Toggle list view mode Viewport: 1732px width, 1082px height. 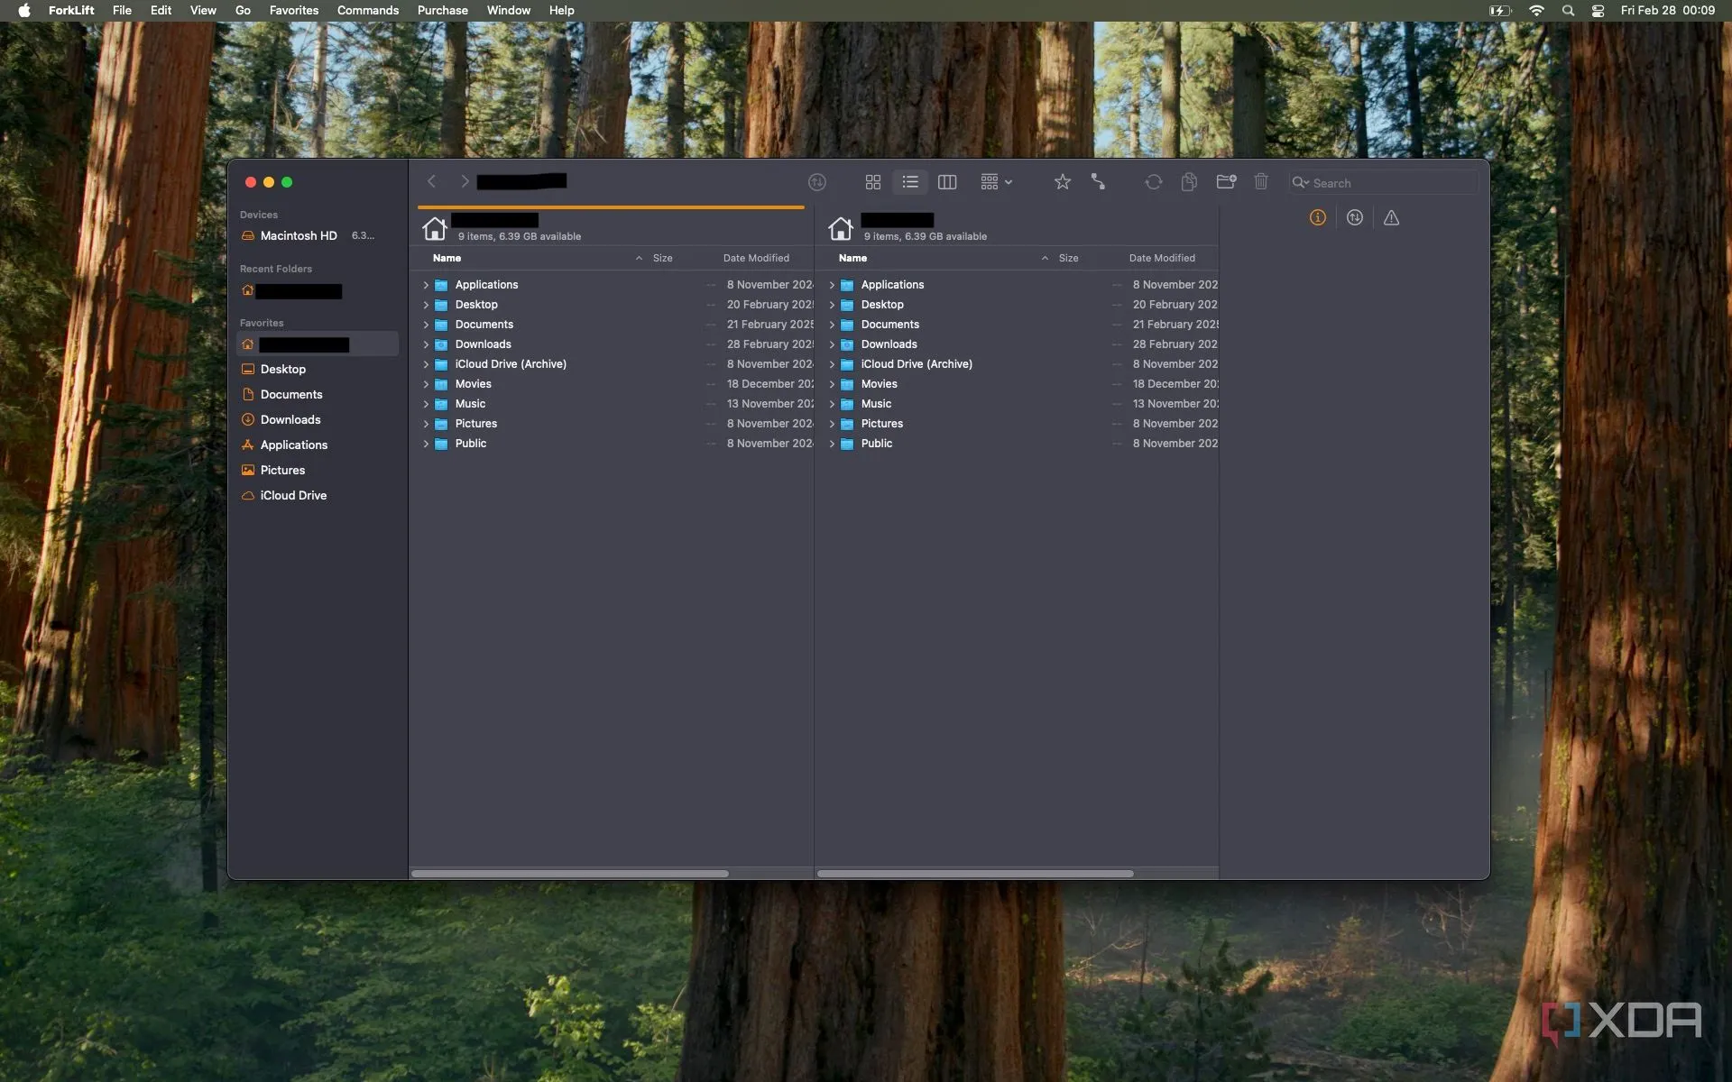point(909,182)
